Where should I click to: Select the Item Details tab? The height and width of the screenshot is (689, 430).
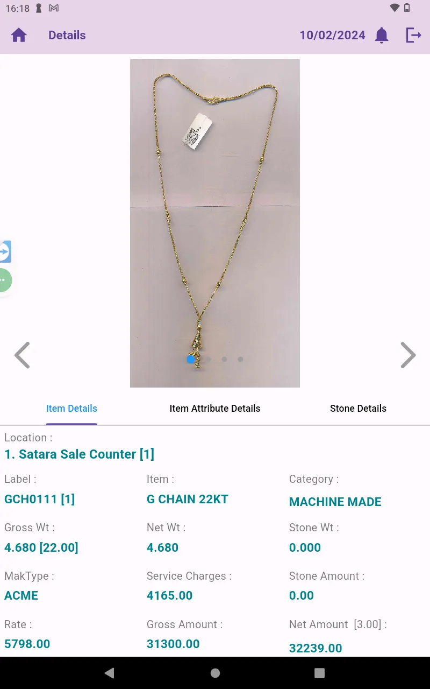(x=71, y=409)
